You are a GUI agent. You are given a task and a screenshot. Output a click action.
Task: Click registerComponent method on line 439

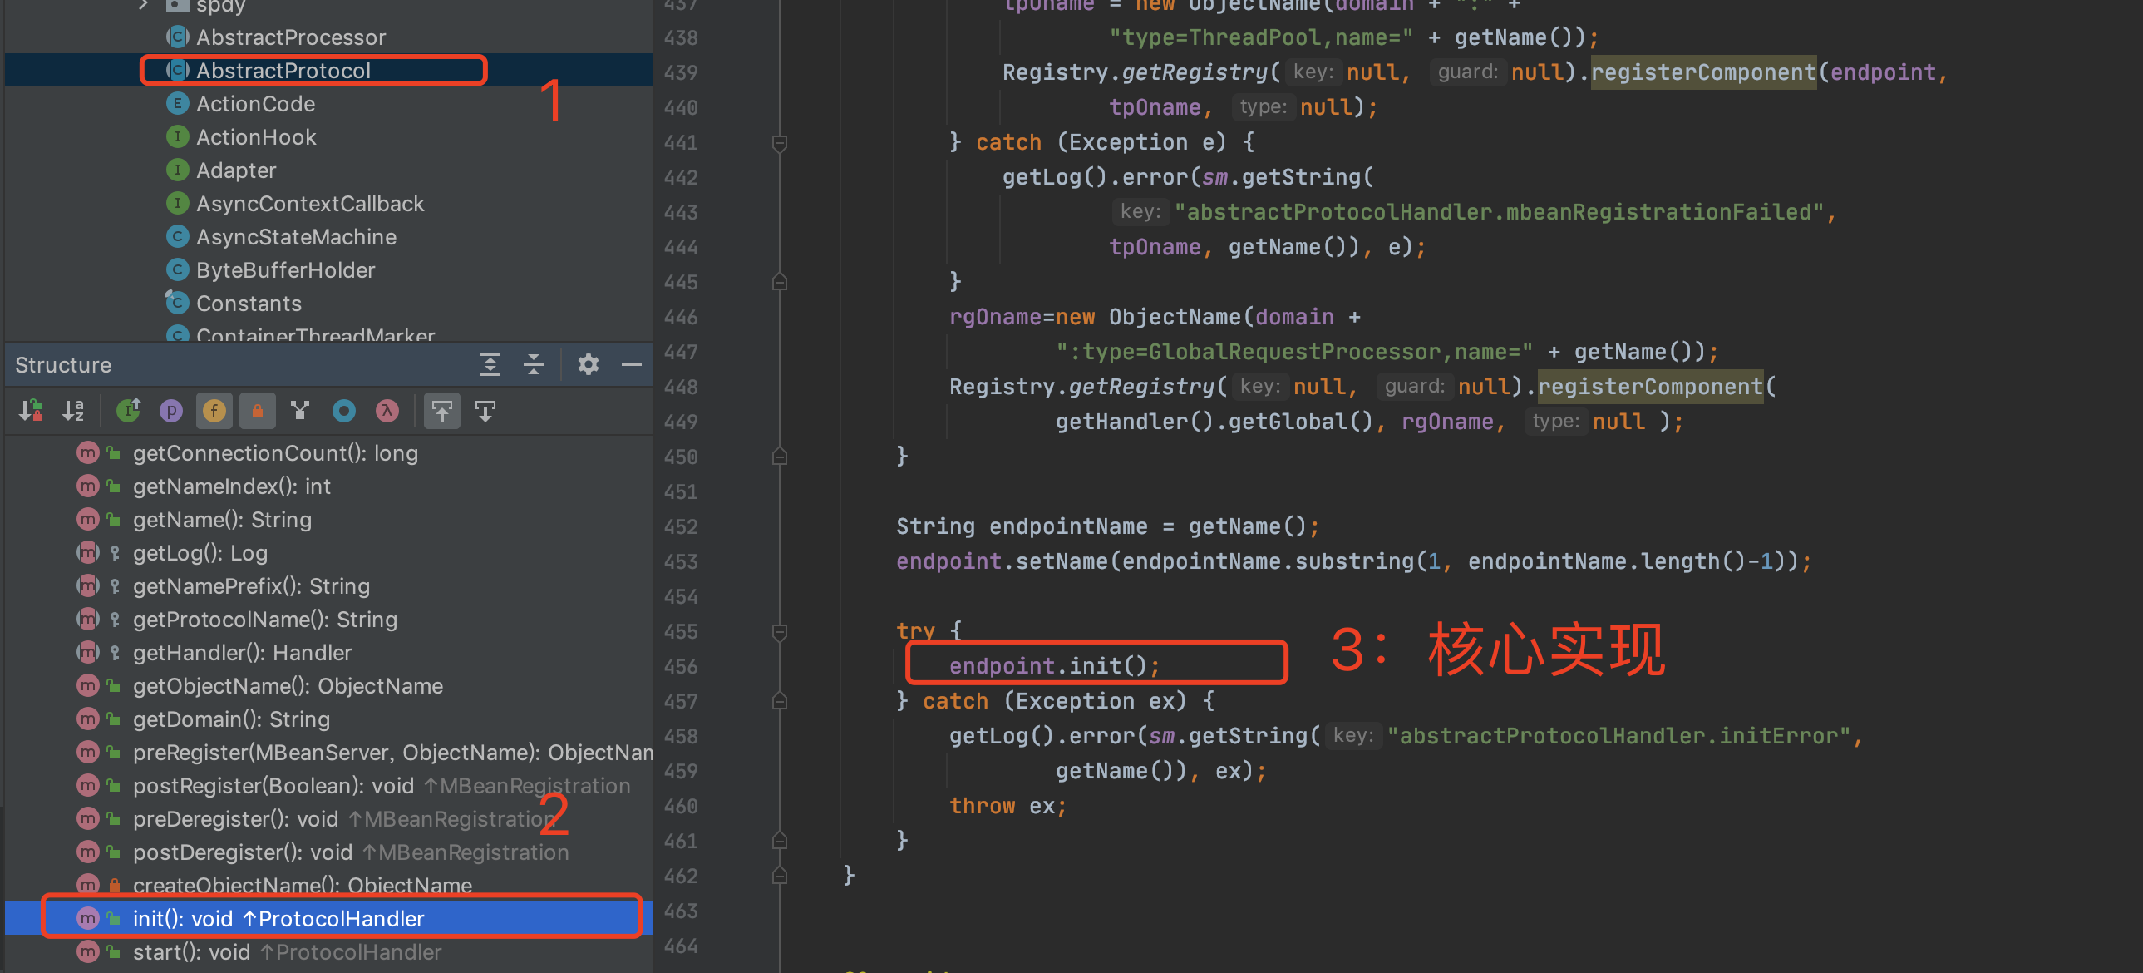coord(1703,72)
